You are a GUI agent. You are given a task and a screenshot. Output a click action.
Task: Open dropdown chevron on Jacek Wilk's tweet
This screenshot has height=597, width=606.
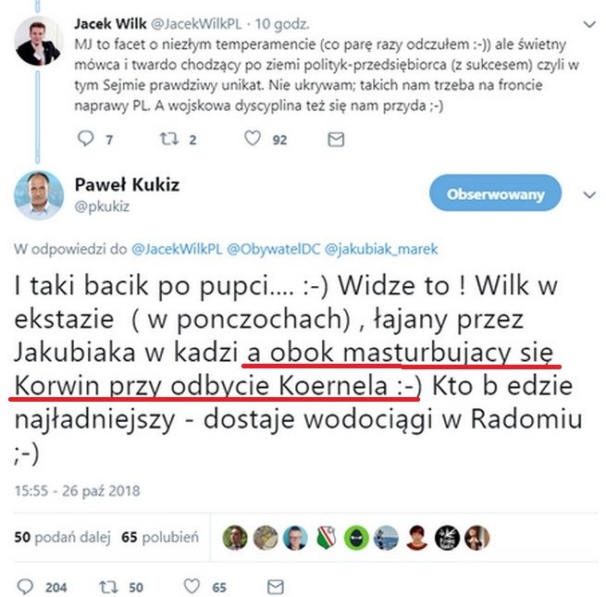coord(589,25)
